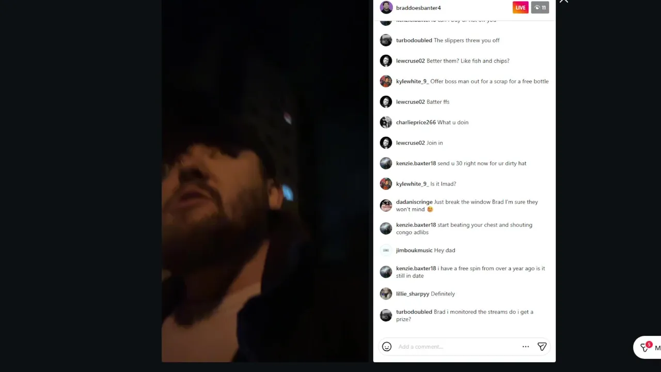661x372 pixels.
Task: Open the emoji picker in comment box
Action: tap(387, 347)
